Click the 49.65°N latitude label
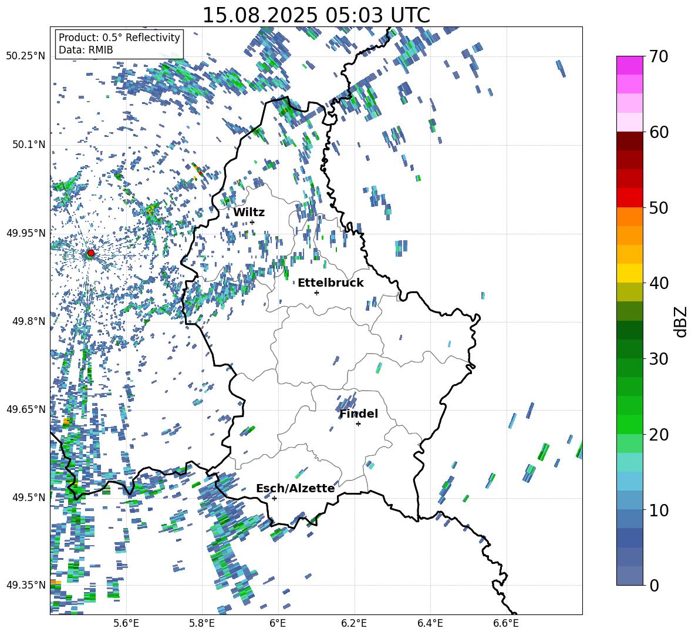Screen dimensions: 695x635 (26, 409)
